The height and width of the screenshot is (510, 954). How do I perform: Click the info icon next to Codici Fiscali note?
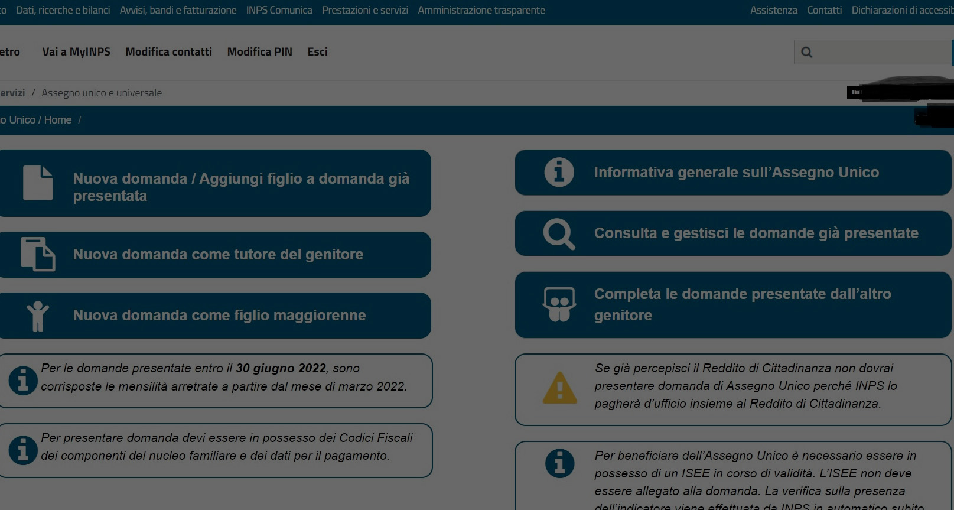pos(23,450)
